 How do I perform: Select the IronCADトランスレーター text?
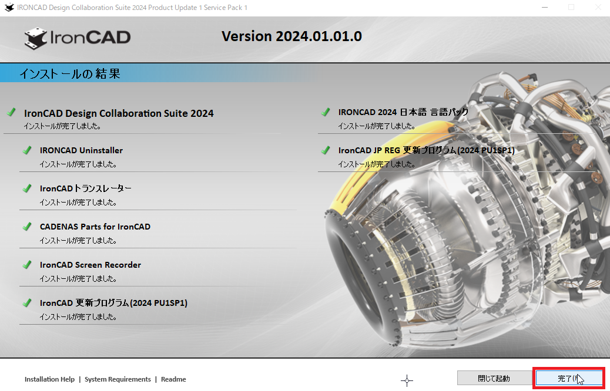pyautogui.click(x=86, y=188)
